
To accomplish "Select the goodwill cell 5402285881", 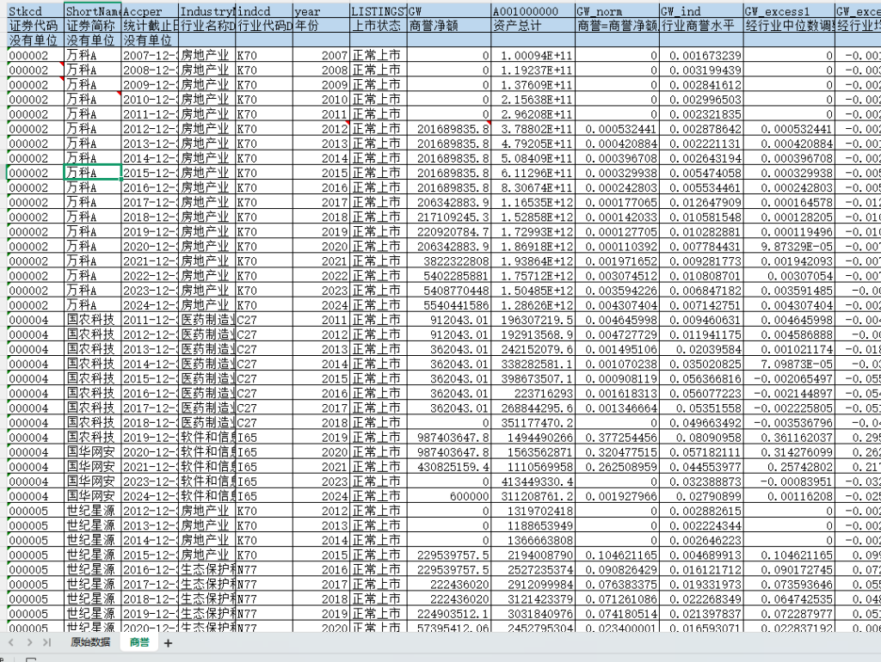I will coord(449,275).
